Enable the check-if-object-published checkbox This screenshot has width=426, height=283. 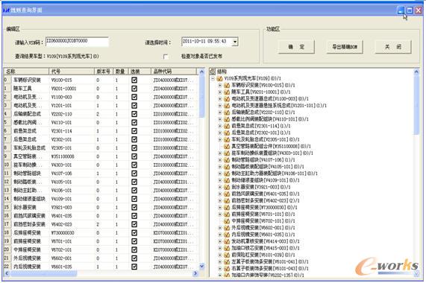point(166,57)
